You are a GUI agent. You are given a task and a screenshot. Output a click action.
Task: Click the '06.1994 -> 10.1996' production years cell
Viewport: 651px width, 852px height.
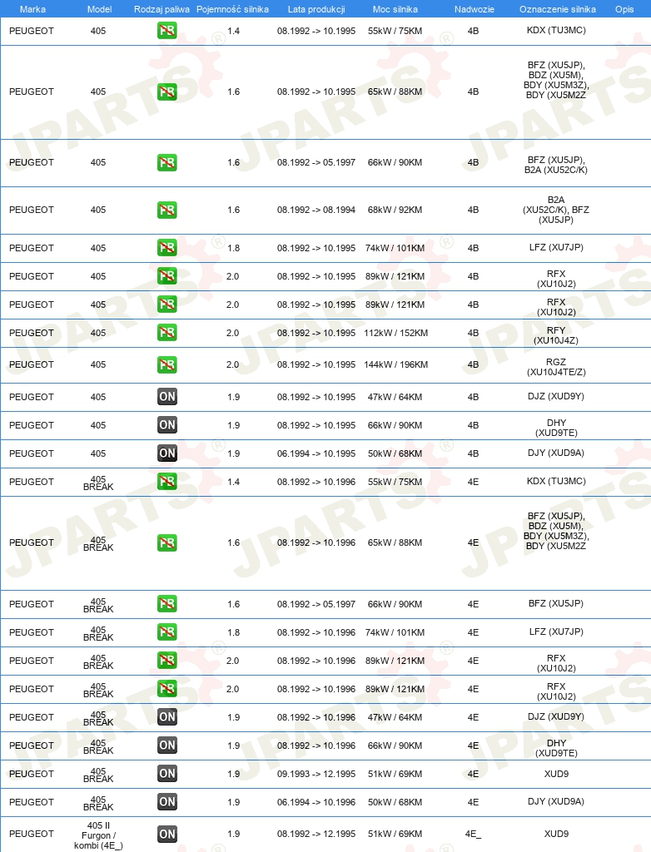click(316, 802)
